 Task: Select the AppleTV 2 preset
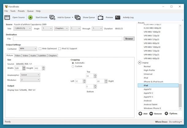(148, 93)
